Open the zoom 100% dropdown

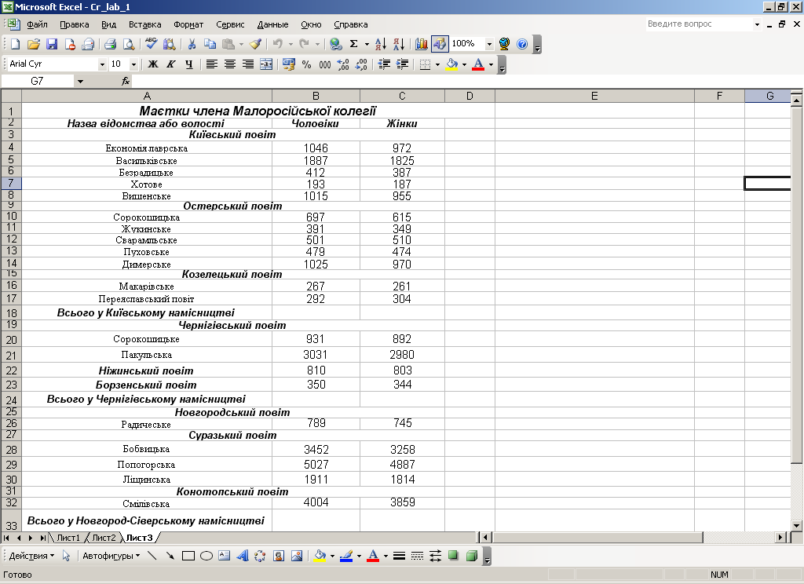pyautogui.click(x=489, y=44)
